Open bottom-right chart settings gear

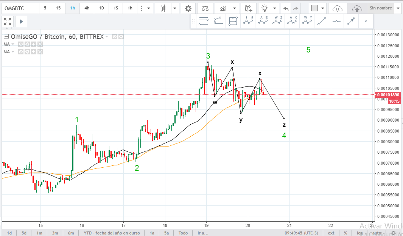tap(394, 233)
